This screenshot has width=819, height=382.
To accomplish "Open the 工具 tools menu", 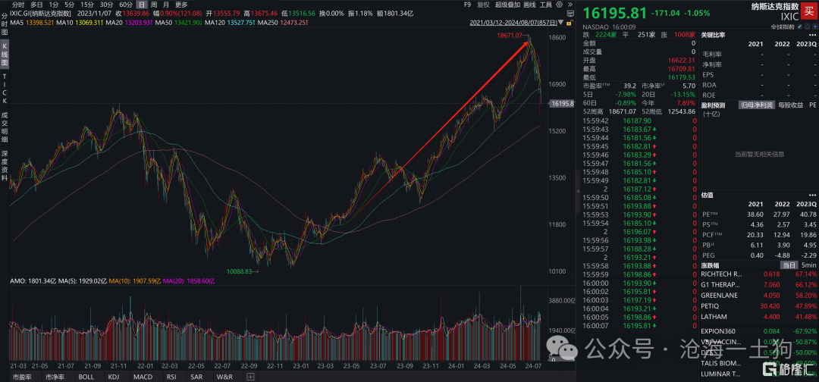I will 546,5.
